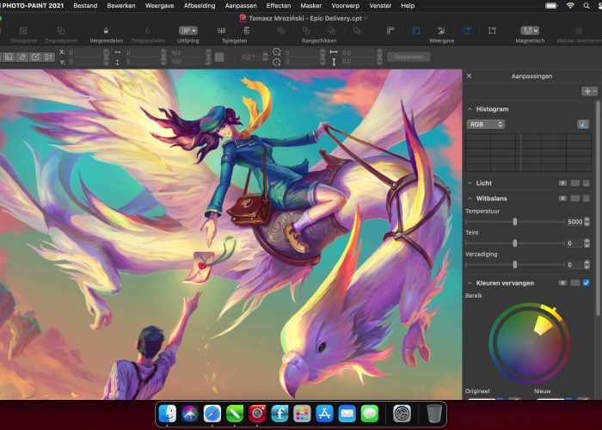The width and height of the screenshot is (602, 430).
Task: Click the camera reset icon in Licht row
Action: [562, 183]
